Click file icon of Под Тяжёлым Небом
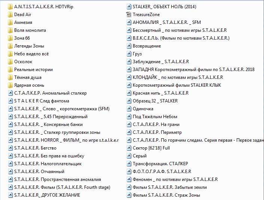Screen dimensions: 264x200 click(129, 117)
